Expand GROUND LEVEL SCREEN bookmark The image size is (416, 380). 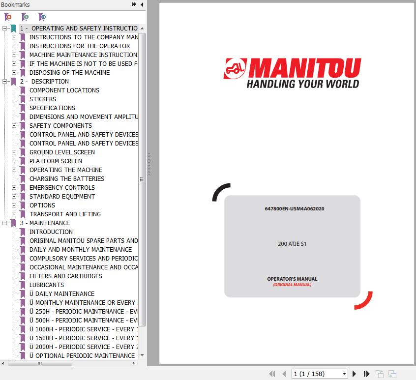pos(14,152)
